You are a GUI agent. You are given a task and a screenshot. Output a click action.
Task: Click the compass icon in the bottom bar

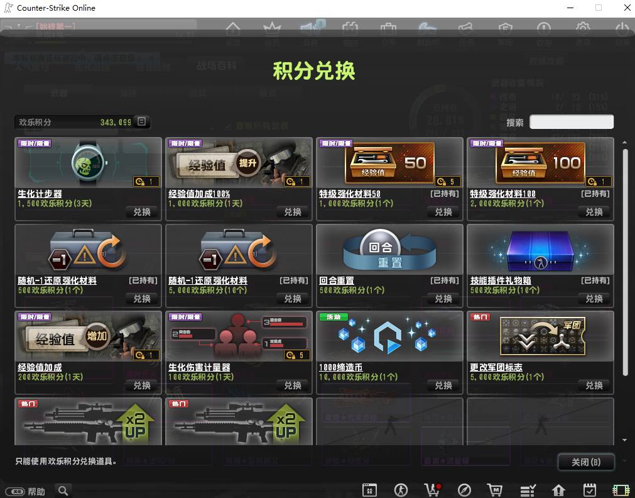click(464, 490)
